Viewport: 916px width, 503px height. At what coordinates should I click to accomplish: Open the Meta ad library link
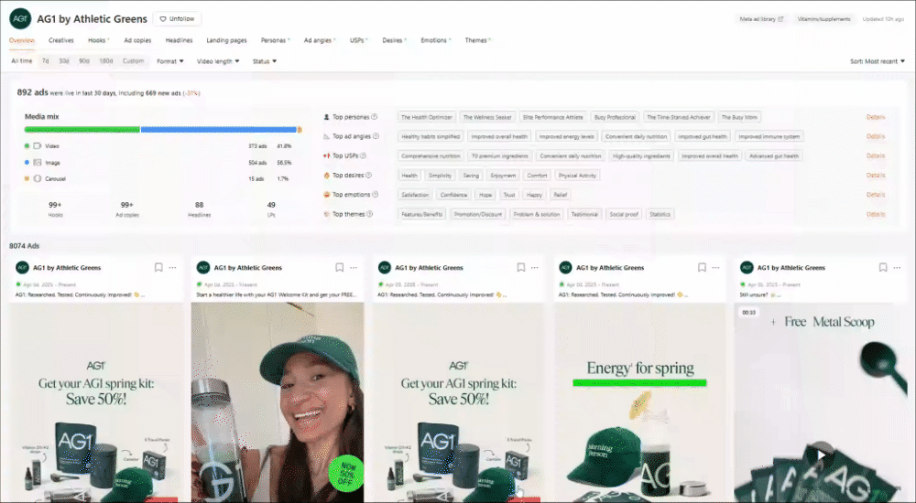click(x=761, y=19)
